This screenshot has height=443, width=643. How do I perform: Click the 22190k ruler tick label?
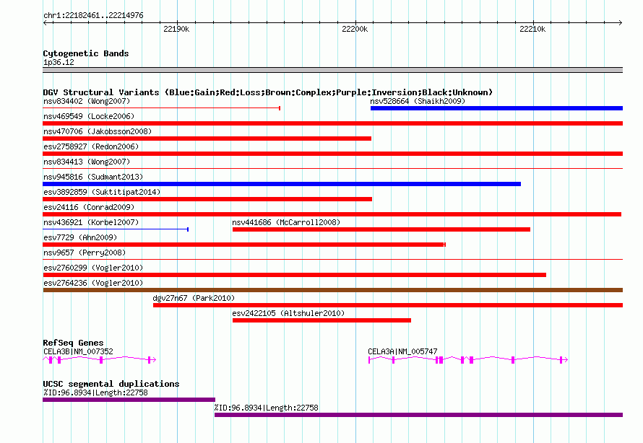coord(176,29)
